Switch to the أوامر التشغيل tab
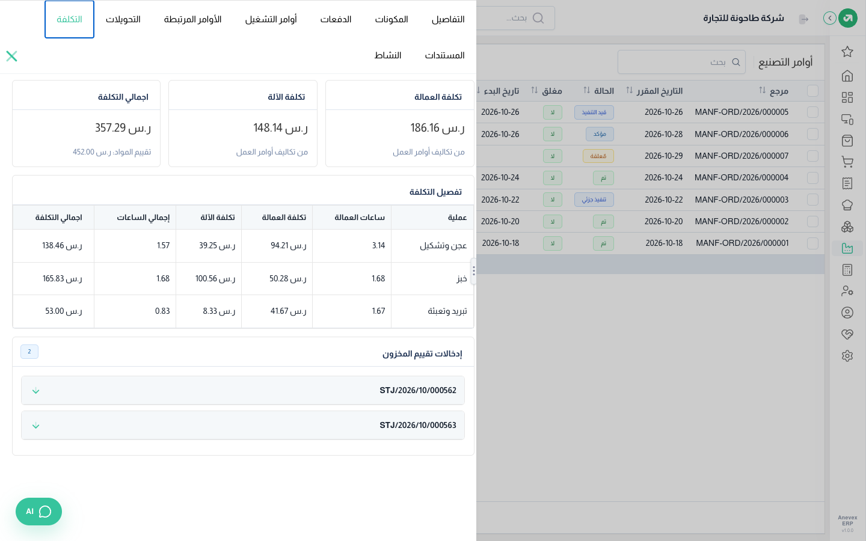The width and height of the screenshot is (866, 541). (x=271, y=19)
